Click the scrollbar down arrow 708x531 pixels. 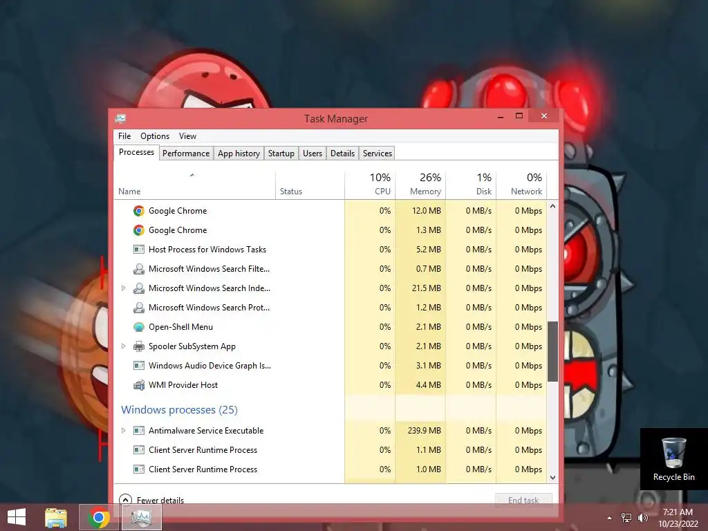click(552, 477)
